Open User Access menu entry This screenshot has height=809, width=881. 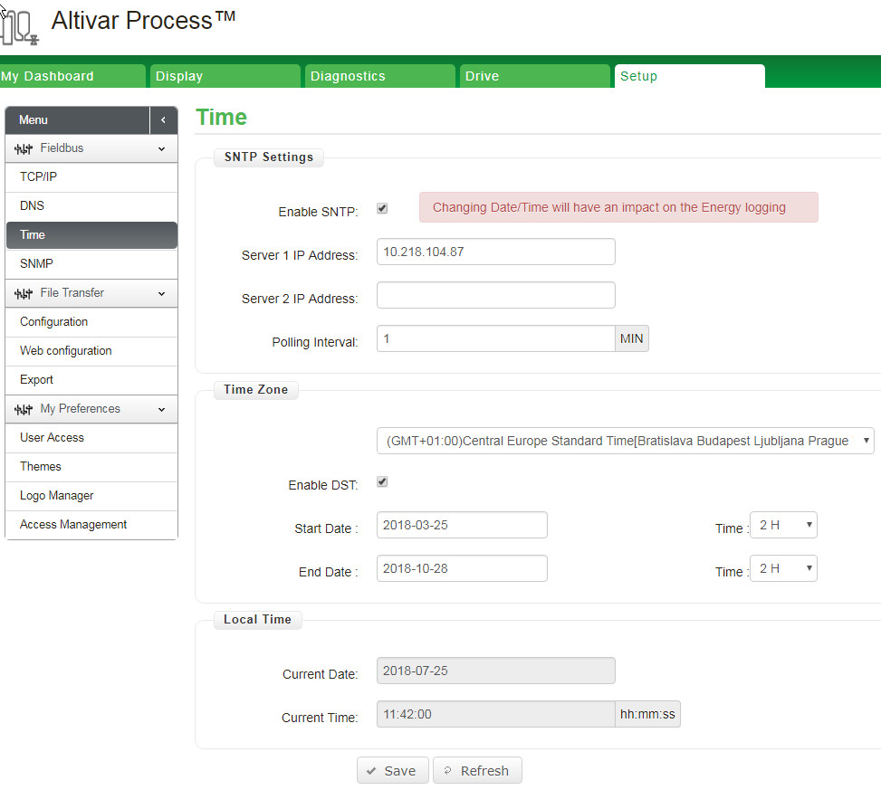click(x=91, y=437)
